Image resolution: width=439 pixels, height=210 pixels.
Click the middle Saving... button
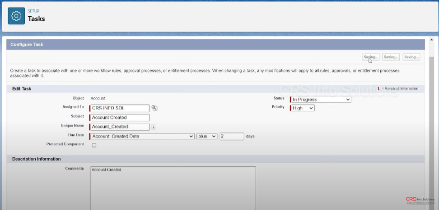click(391, 57)
